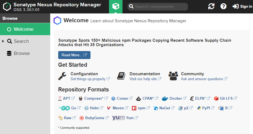Viewport: 253px width, 134px height.
Task: Click the Maven feather icon
Action: click(109, 108)
